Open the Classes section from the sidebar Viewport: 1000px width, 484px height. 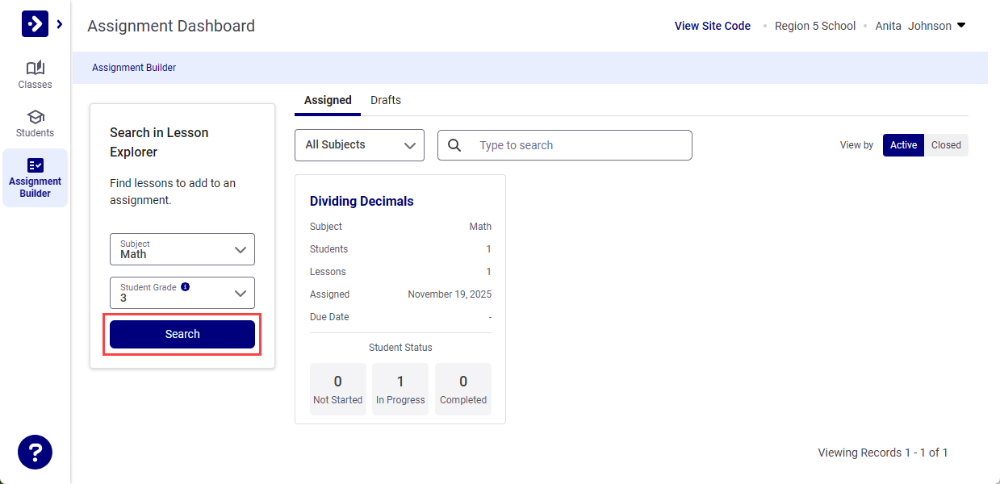(35, 74)
